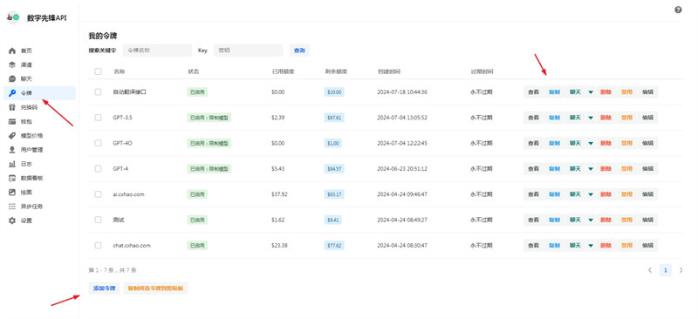
Task: Check the box for GPT-4O token
Action: click(98, 143)
